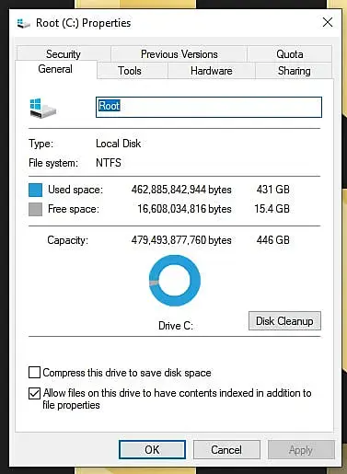This screenshot has height=474, width=347.
Task: Enable Compress this drive to save disk space
Action: pos(34,373)
